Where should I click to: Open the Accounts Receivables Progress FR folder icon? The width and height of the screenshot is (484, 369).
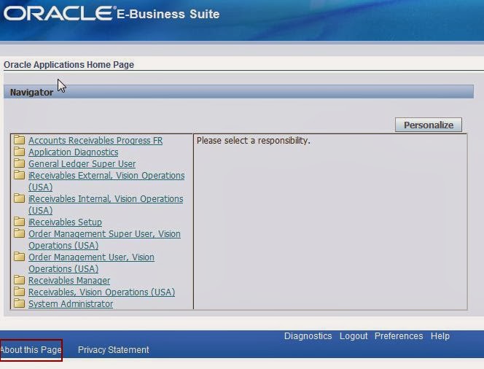pyautogui.click(x=19, y=140)
